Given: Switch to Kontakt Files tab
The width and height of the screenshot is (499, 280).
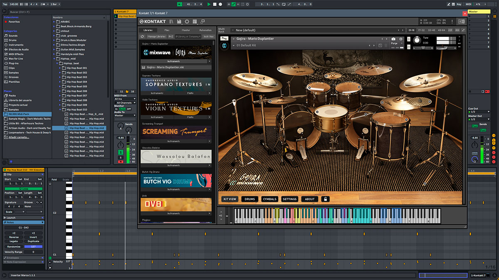Looking at the screenshot, I should [167, 30].
